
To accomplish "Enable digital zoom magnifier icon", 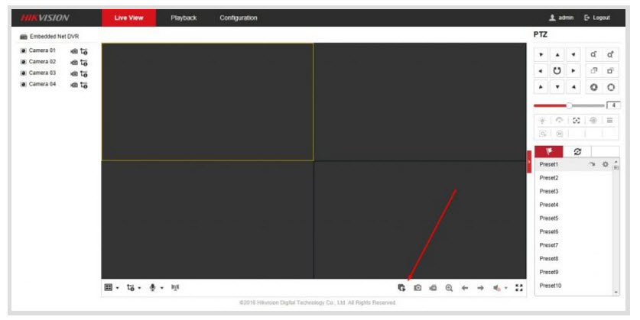I will pyautogui.click(x=449, y=288).
